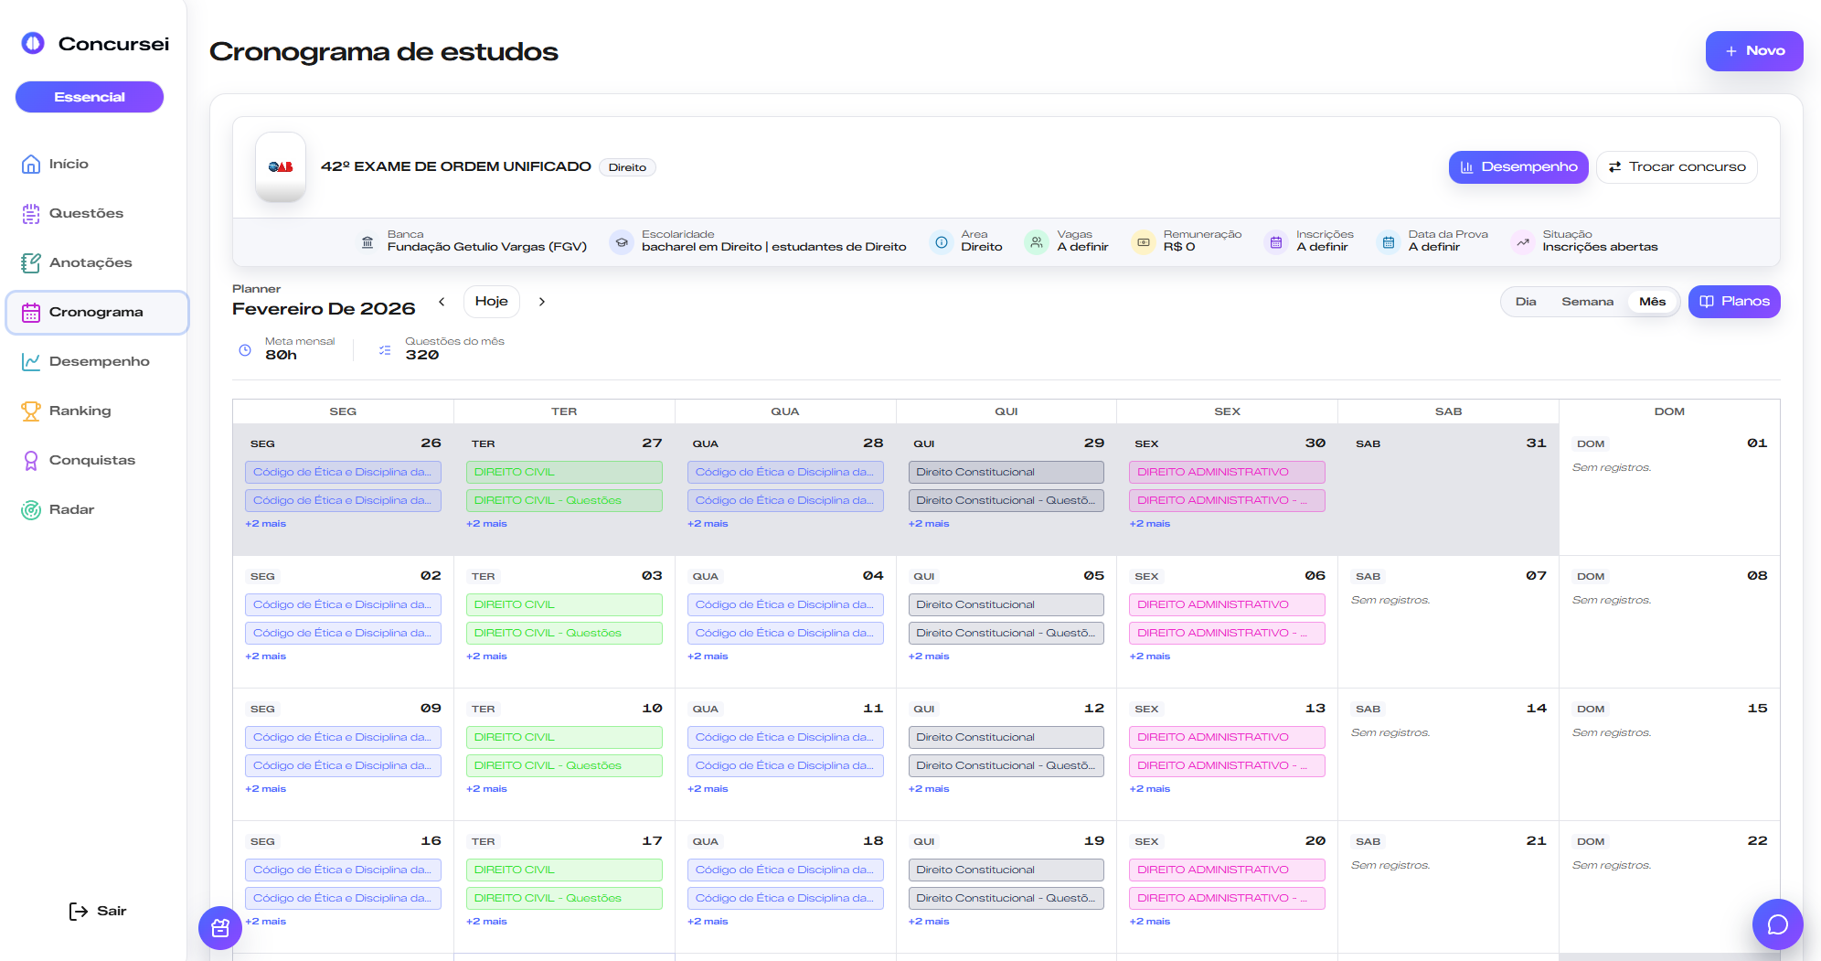Screen dimensions: 1821x961
Task: Click the OAB exam logo thumbnail
Action: click(281, 167)
